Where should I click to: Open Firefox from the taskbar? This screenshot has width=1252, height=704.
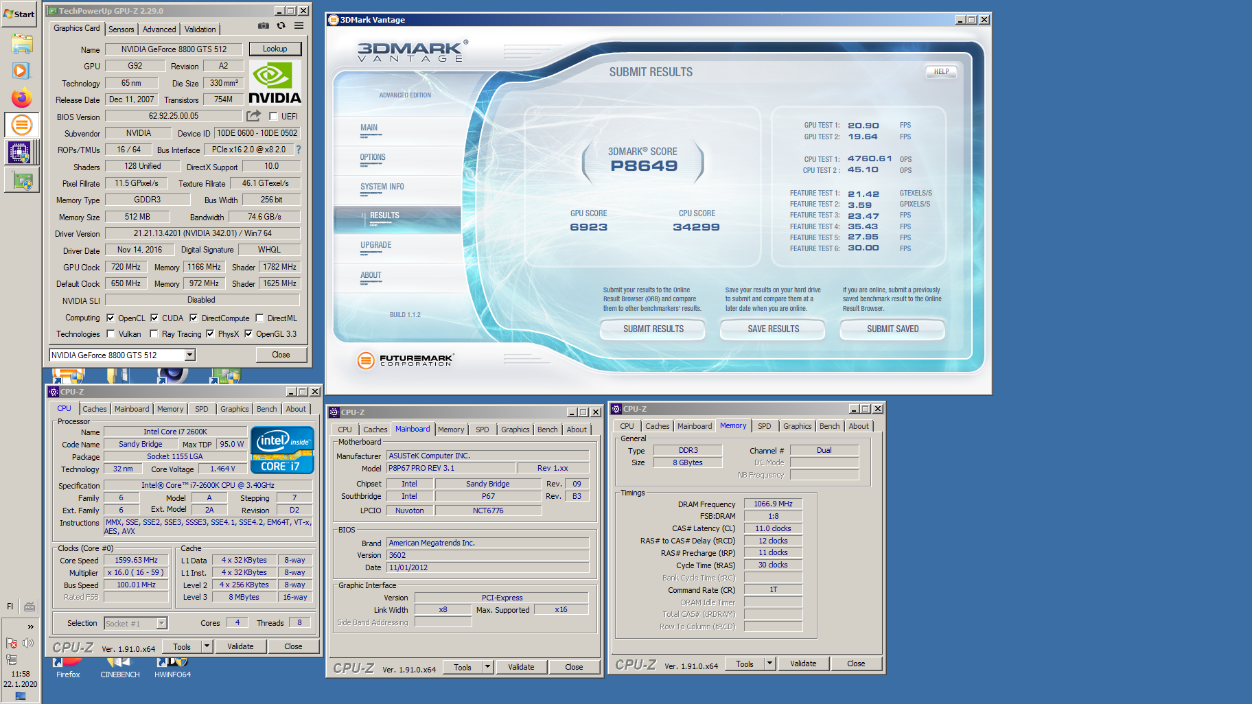pos(21,97)
